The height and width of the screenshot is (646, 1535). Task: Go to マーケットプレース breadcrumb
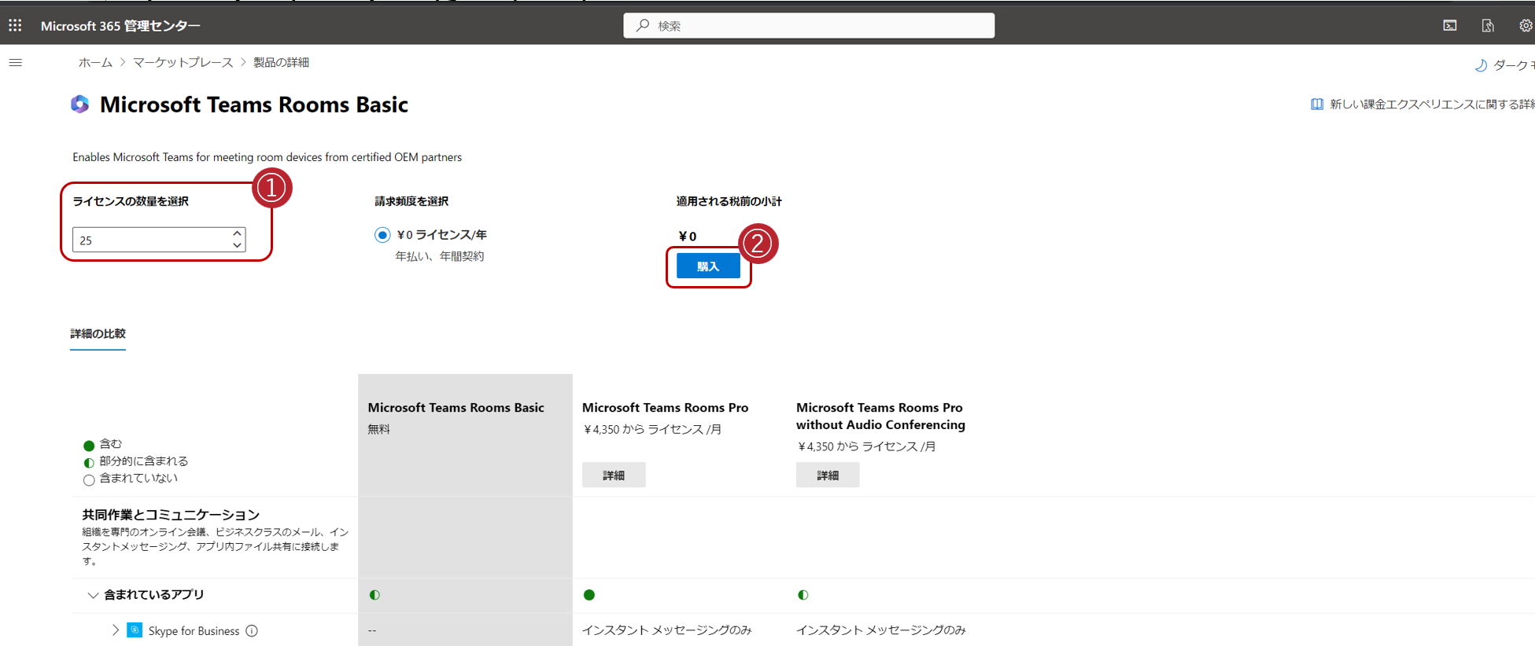coord(183,63)
